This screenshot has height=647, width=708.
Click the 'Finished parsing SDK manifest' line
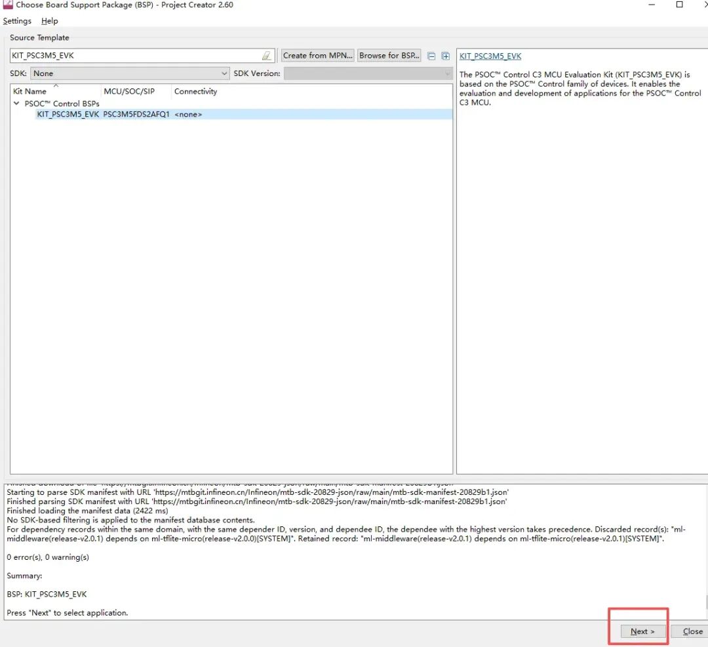[257, 501]
